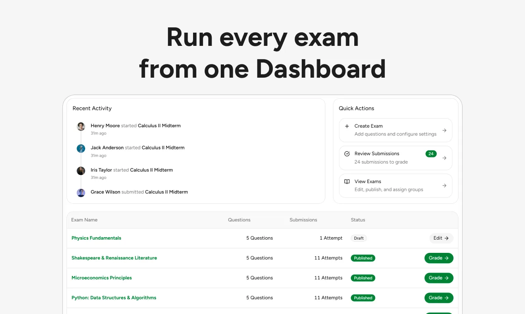The image size is (525, 314).
Task: Open View Exams quick action
Action: click(x=396, y=186)
